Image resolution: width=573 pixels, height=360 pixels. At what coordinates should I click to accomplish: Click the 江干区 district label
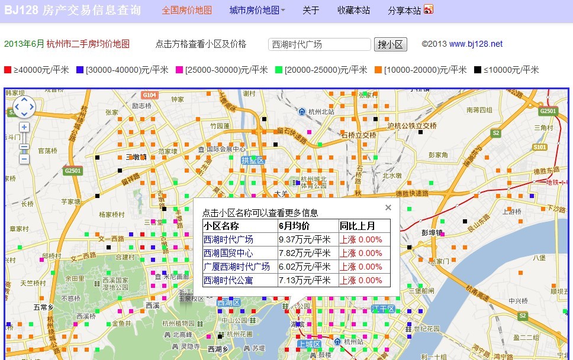point(383,309)
